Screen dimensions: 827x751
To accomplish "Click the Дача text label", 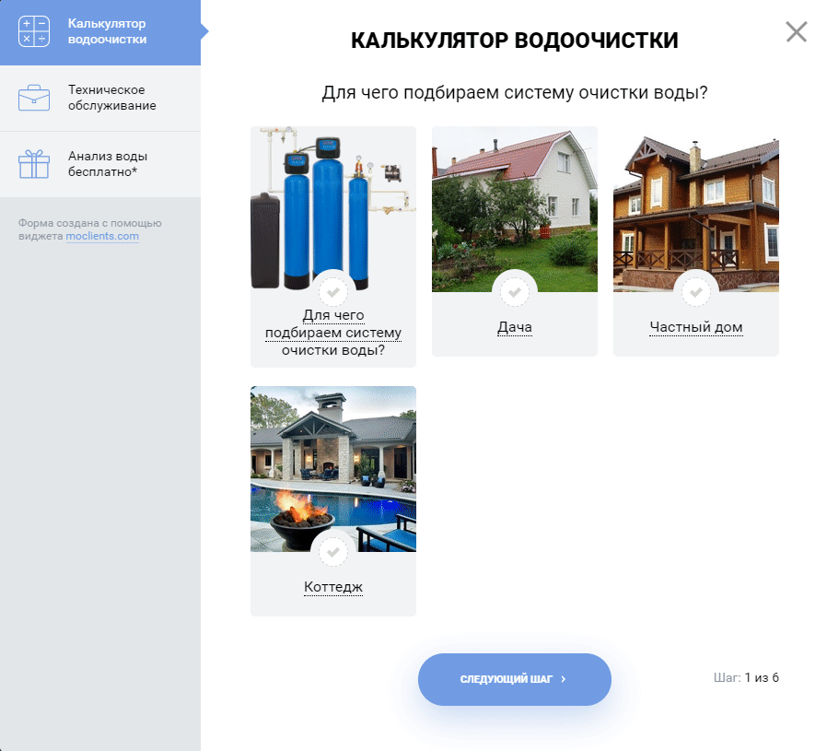I will (515, 327).
